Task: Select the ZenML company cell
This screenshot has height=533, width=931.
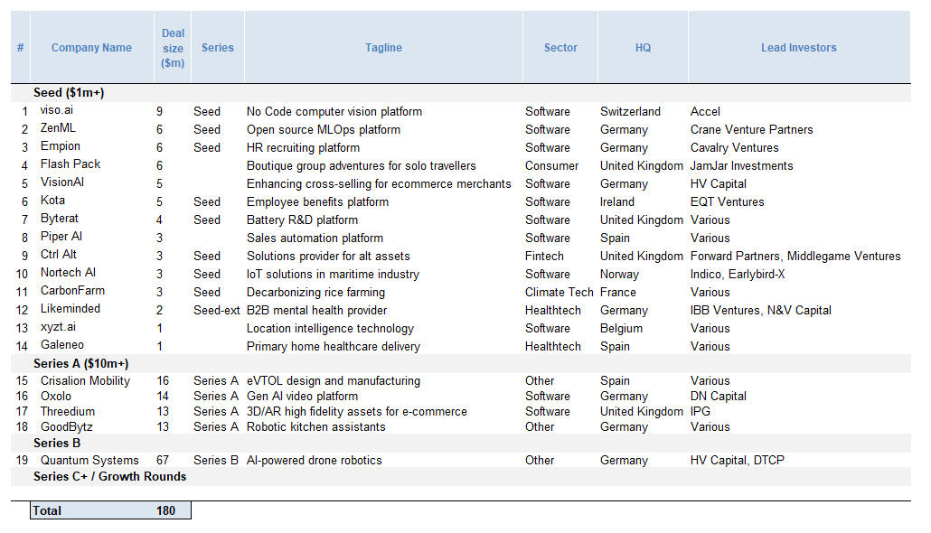Action: click(x=58, y=127)
